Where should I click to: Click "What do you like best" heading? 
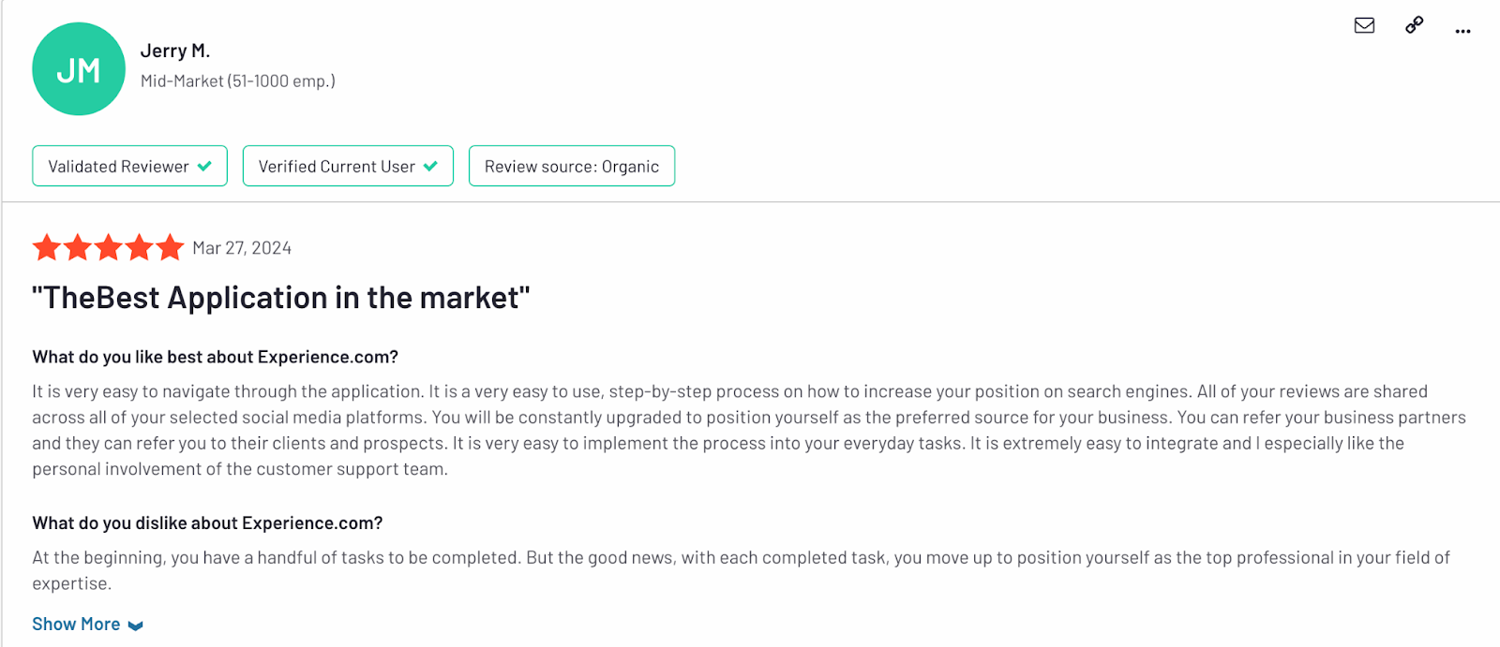(216, 357)
